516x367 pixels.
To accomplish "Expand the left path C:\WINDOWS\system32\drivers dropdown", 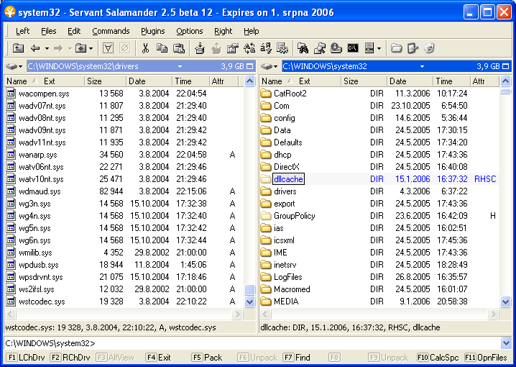I will [180, 66].
